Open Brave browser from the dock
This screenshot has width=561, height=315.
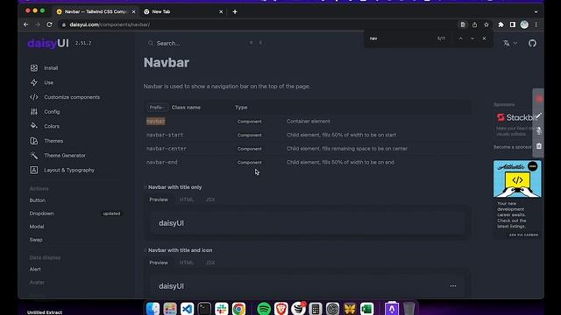tap(280, 308)
